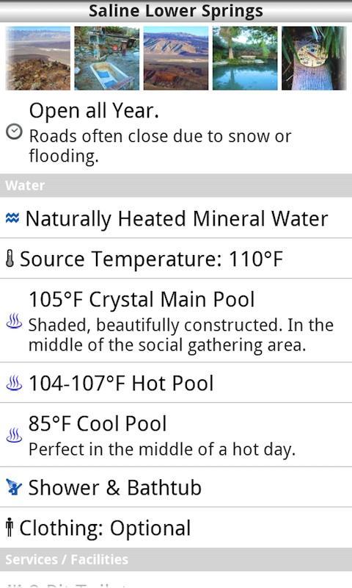
Task: Open the 105°F Crystal Main Pool item
Action: (x=176, y=320)
